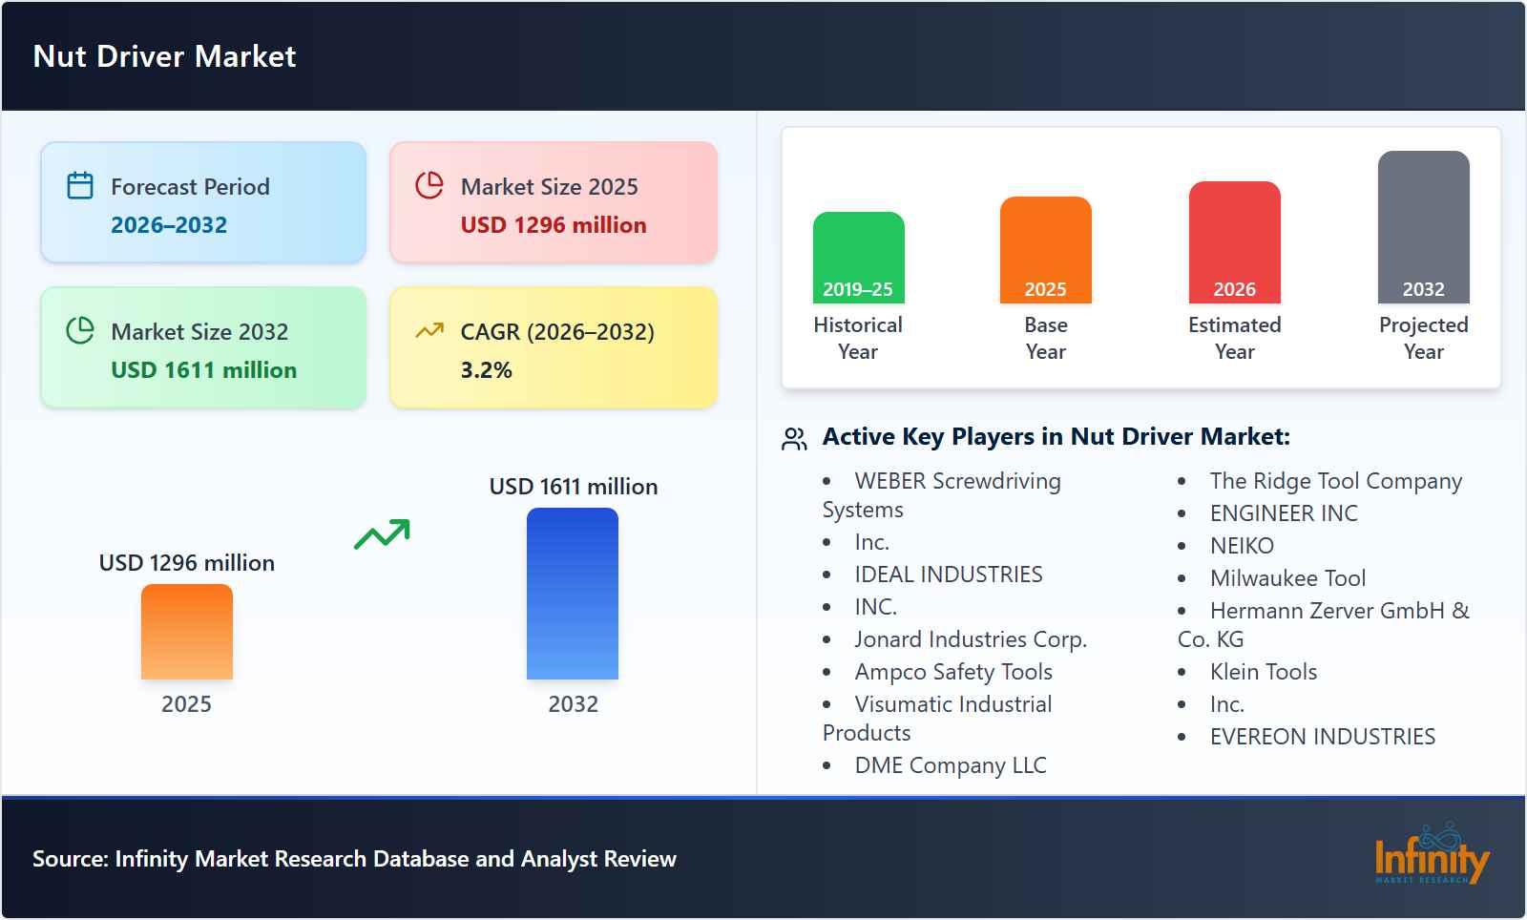
Task: Click the Infinity Market Research logo
Action: (x=1431, y=855)
